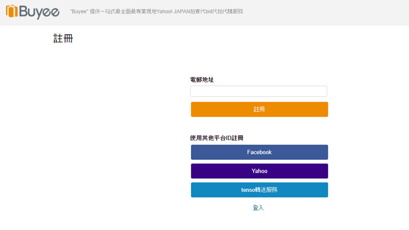Viewport: 409px width, 230px height.
Task: Register via tenso轉送服務 button
Action: pyautogui.click(x=259, y=190)
